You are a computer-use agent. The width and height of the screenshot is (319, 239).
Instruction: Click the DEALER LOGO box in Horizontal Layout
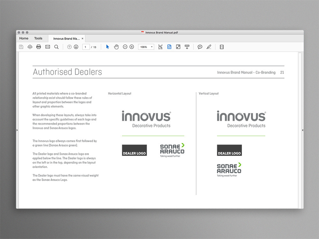pyautogui.click(x=134, y=150)
